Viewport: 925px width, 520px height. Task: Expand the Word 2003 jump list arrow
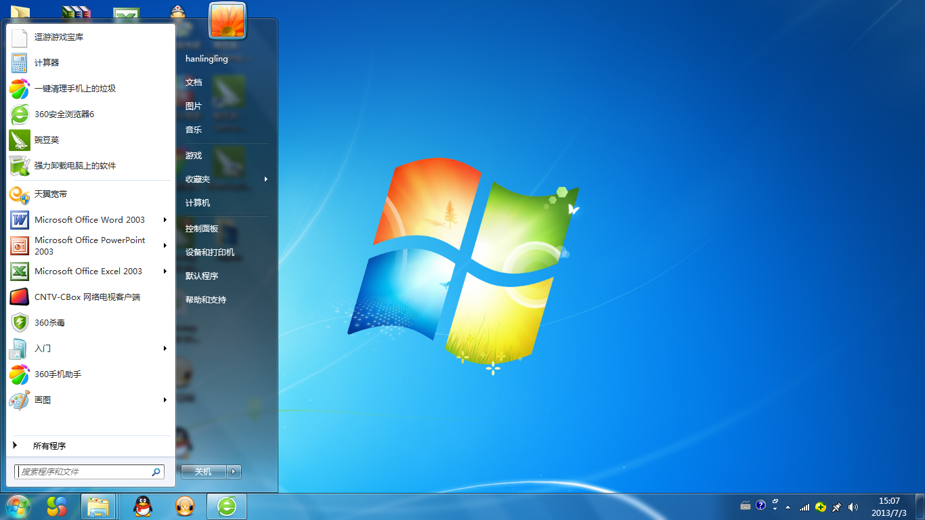[165, 220]
